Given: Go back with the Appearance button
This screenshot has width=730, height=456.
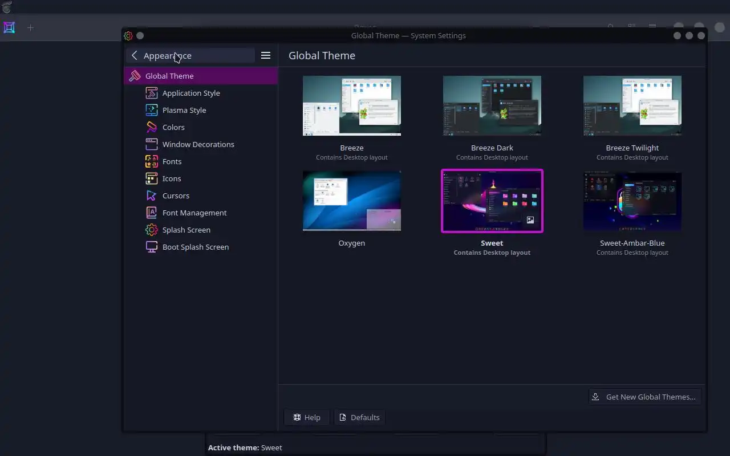Looking at the screenshot, I should pos(190,55).
